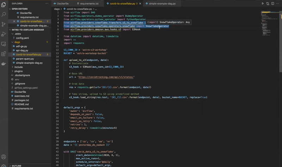The width and height of the screenshot is (282, 167).
Task: Open the Search view in activity bar
Action: pos(4,14)
